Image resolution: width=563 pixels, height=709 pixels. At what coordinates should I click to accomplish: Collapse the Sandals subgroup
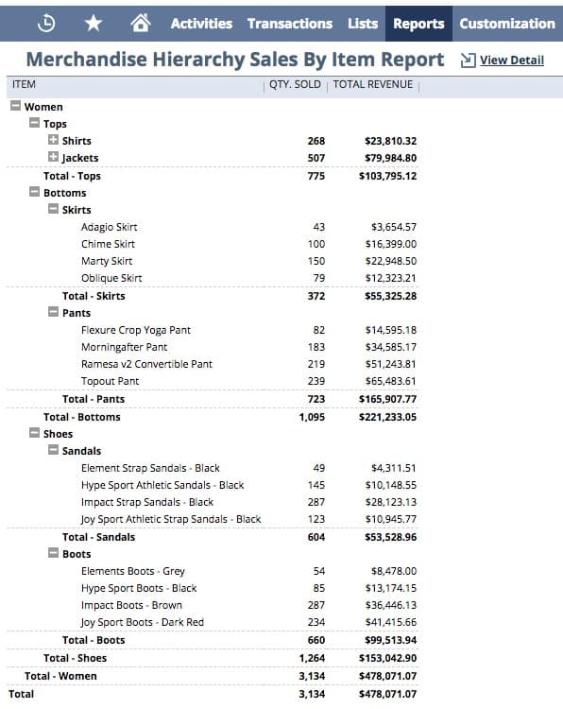(x=53, y=450)
